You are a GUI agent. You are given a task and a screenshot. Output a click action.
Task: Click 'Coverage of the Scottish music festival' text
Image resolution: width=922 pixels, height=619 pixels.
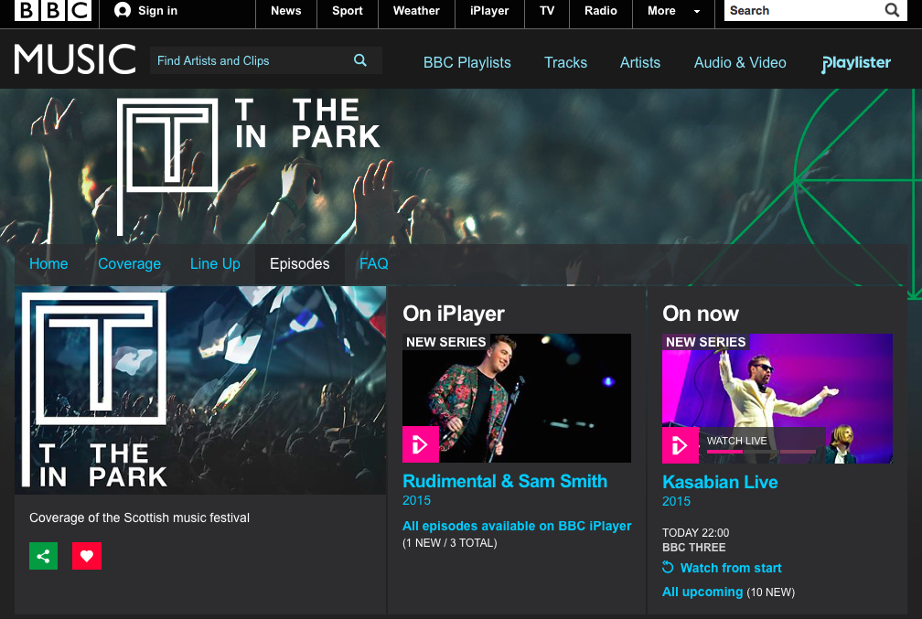pyautogui.click(x=139, y=518)
